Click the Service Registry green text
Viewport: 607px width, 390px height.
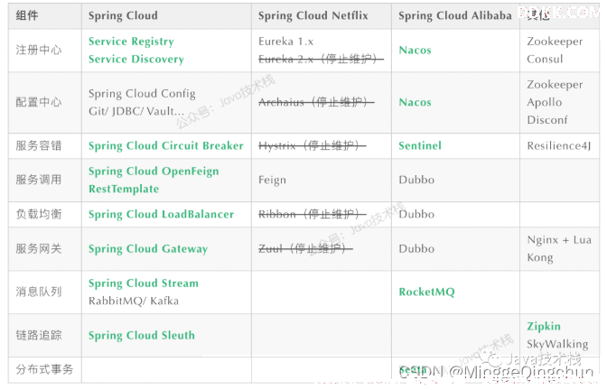(131, 42)
